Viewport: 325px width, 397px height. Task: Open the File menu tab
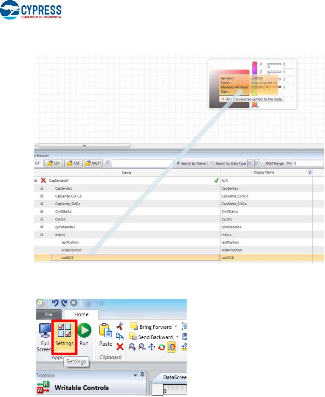click(x=48, y=314)
